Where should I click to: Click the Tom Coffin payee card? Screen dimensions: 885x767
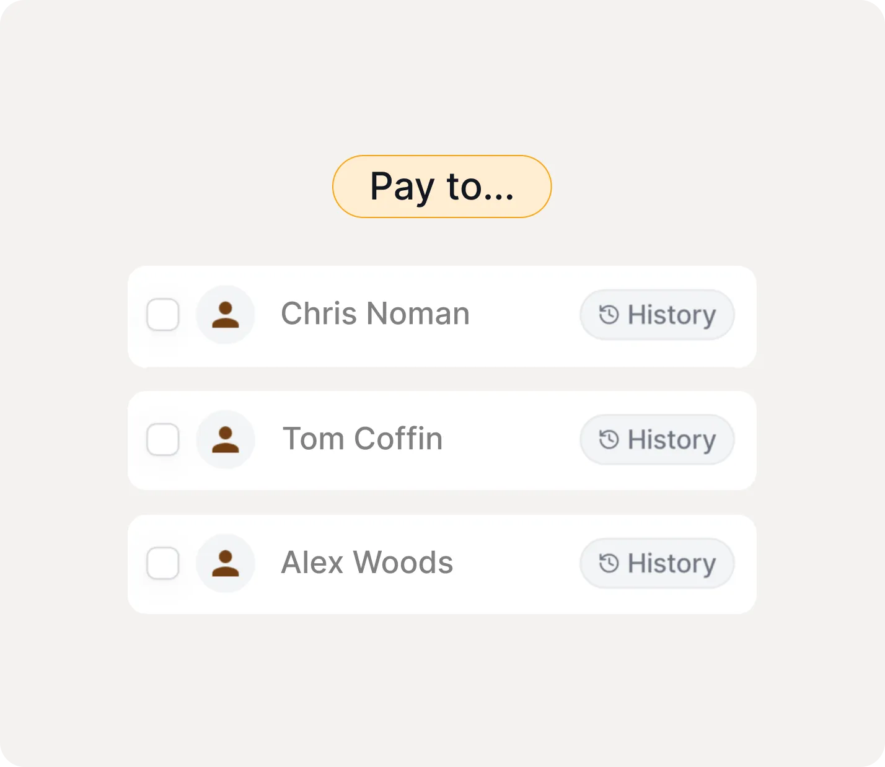pyautogui.click(x=441, y=440)
